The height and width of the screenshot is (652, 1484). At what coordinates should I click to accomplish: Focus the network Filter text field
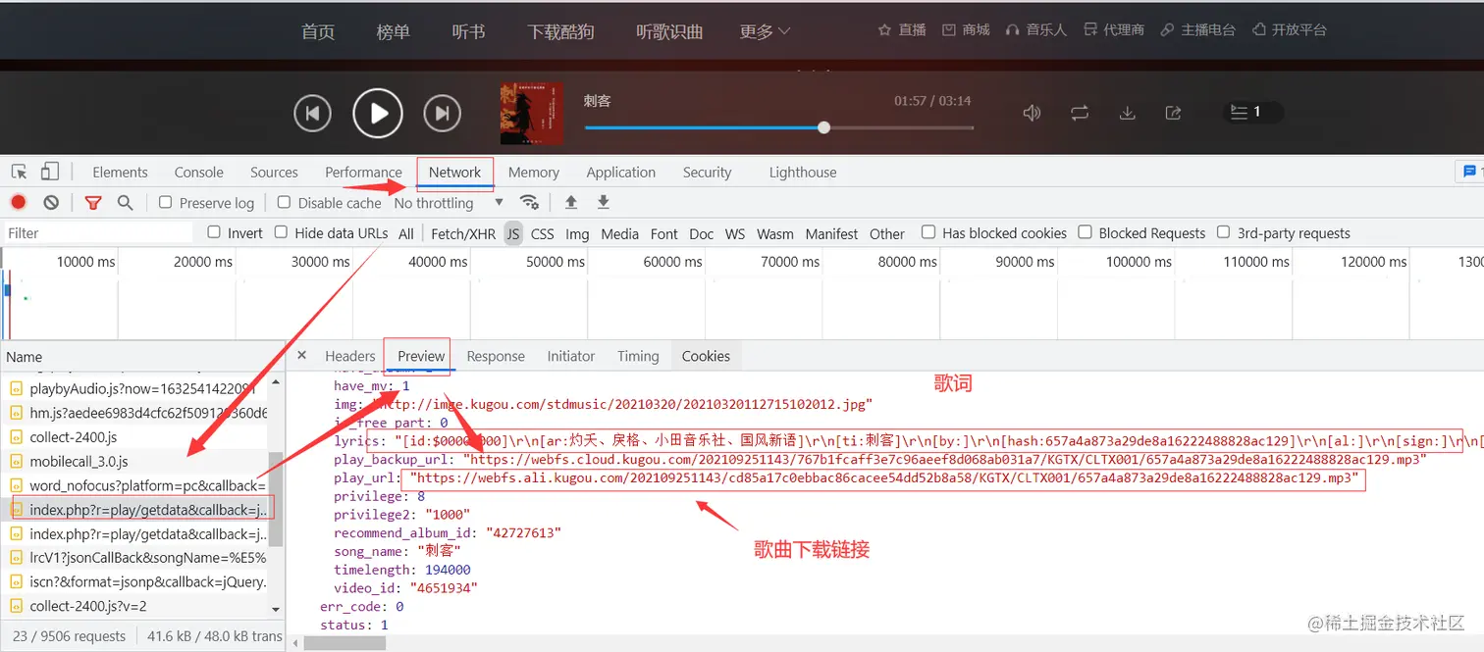click(x=98, y=233)
